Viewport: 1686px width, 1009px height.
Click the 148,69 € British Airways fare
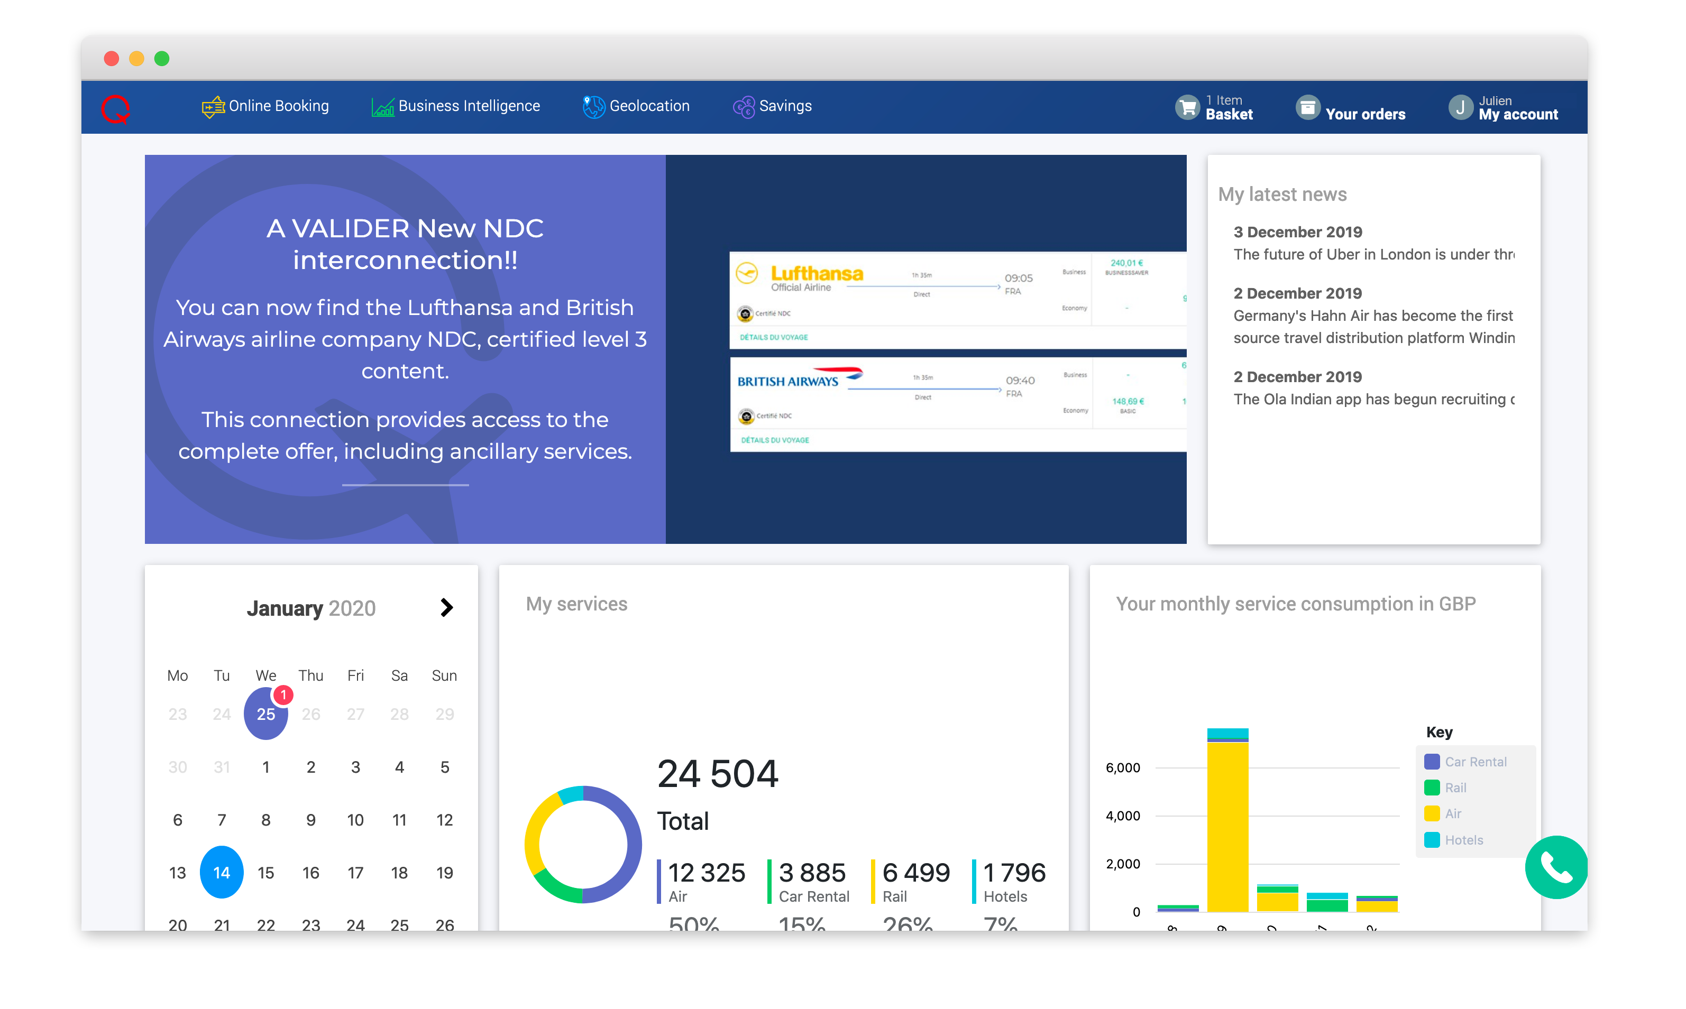click(1128, 401)
